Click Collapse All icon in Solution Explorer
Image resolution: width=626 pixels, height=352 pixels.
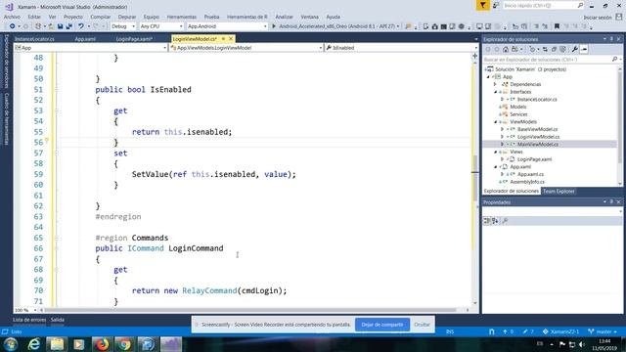coord(554,50)
